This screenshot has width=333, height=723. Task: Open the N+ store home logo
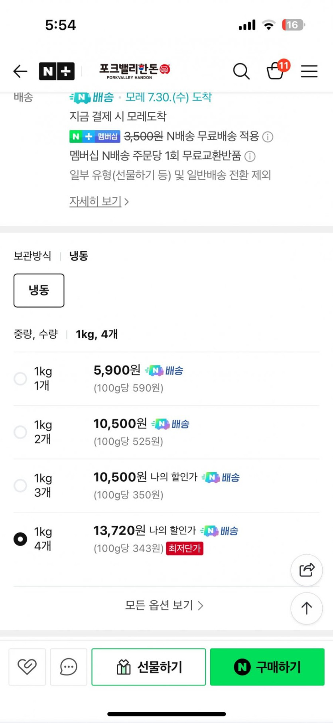tap(57, 72)
